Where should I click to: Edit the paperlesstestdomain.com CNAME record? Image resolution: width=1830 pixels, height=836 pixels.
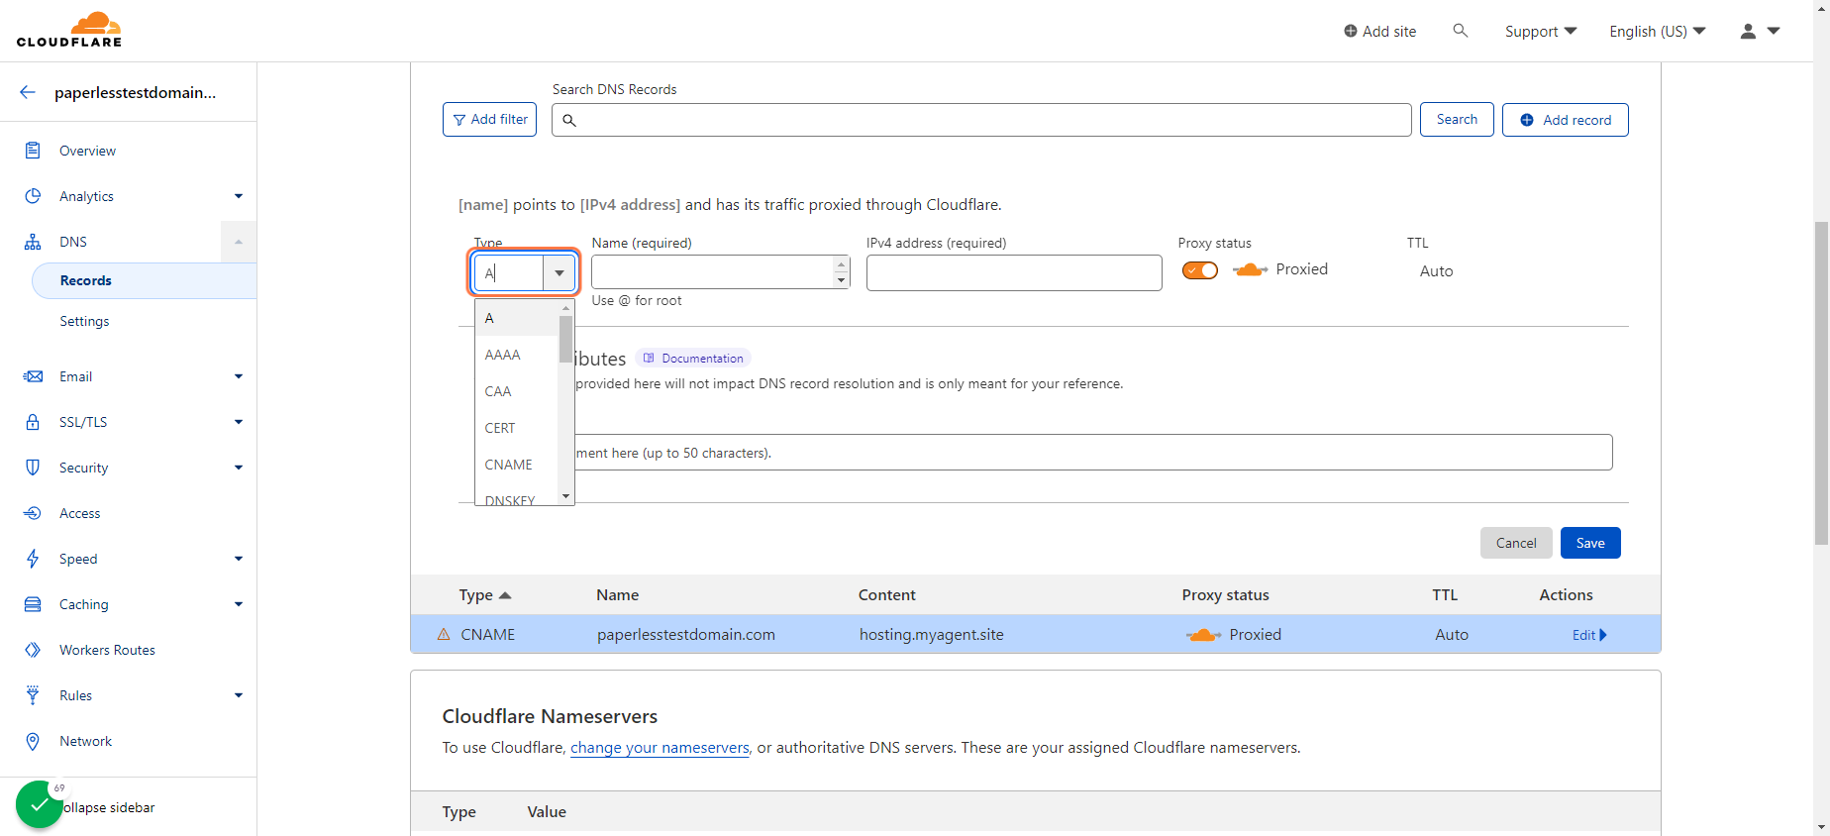pyautogui.click(x=1589, y=635)
